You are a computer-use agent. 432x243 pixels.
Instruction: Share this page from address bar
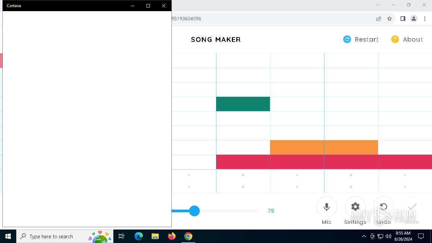(379, 19)
